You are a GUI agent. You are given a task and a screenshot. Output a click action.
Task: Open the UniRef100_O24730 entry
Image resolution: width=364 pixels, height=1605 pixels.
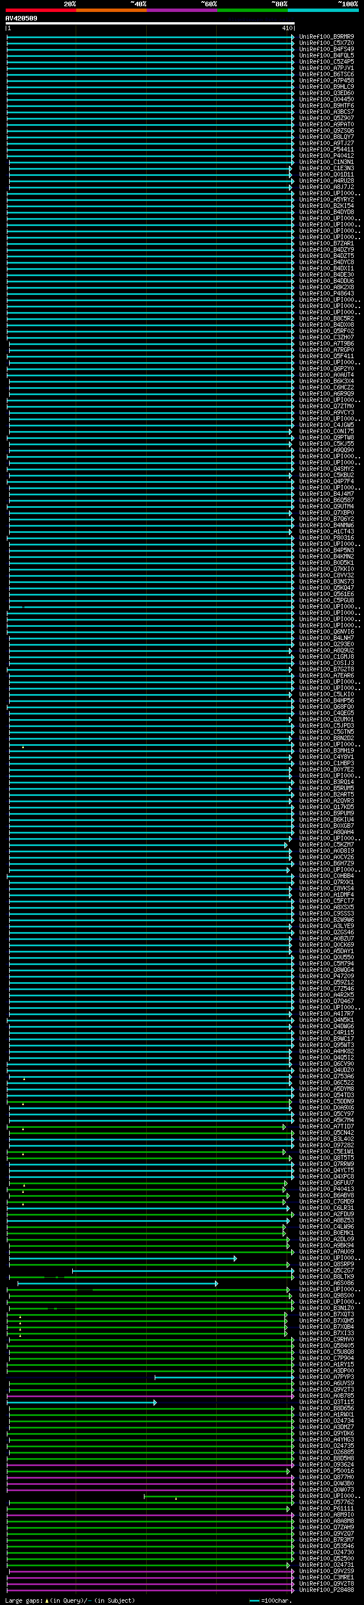click(326, 1552)
